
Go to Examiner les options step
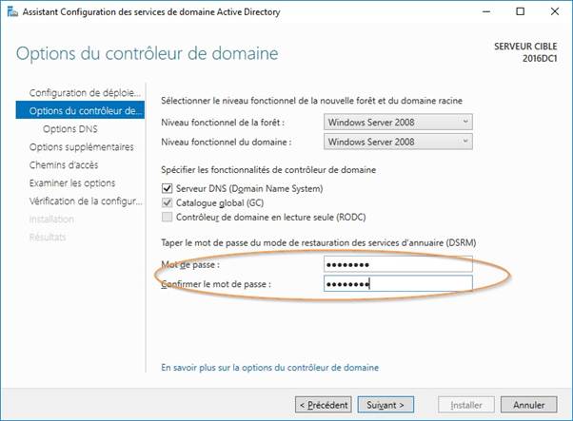[x=72, y=182]
